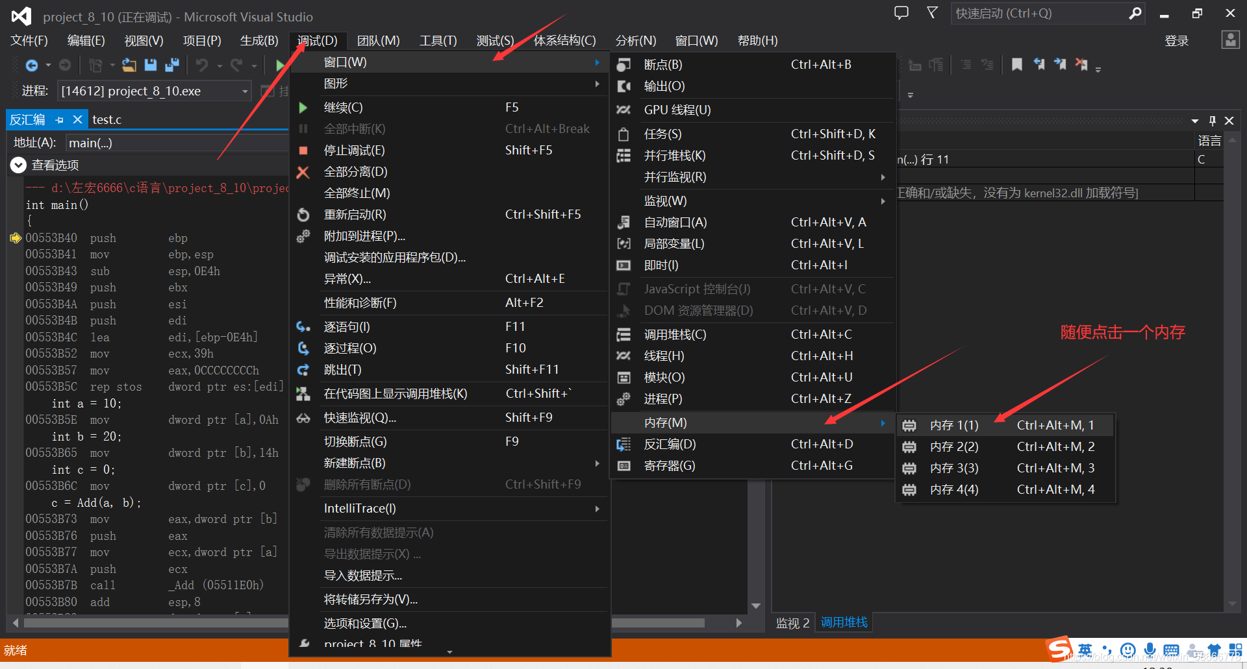Click Detach All menu item

449,171
